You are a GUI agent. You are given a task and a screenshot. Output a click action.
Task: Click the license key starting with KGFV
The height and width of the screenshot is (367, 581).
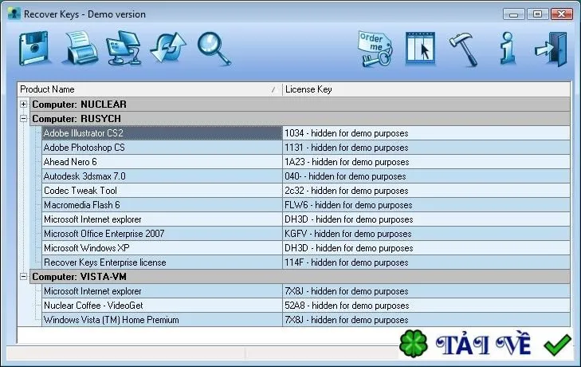426,234
